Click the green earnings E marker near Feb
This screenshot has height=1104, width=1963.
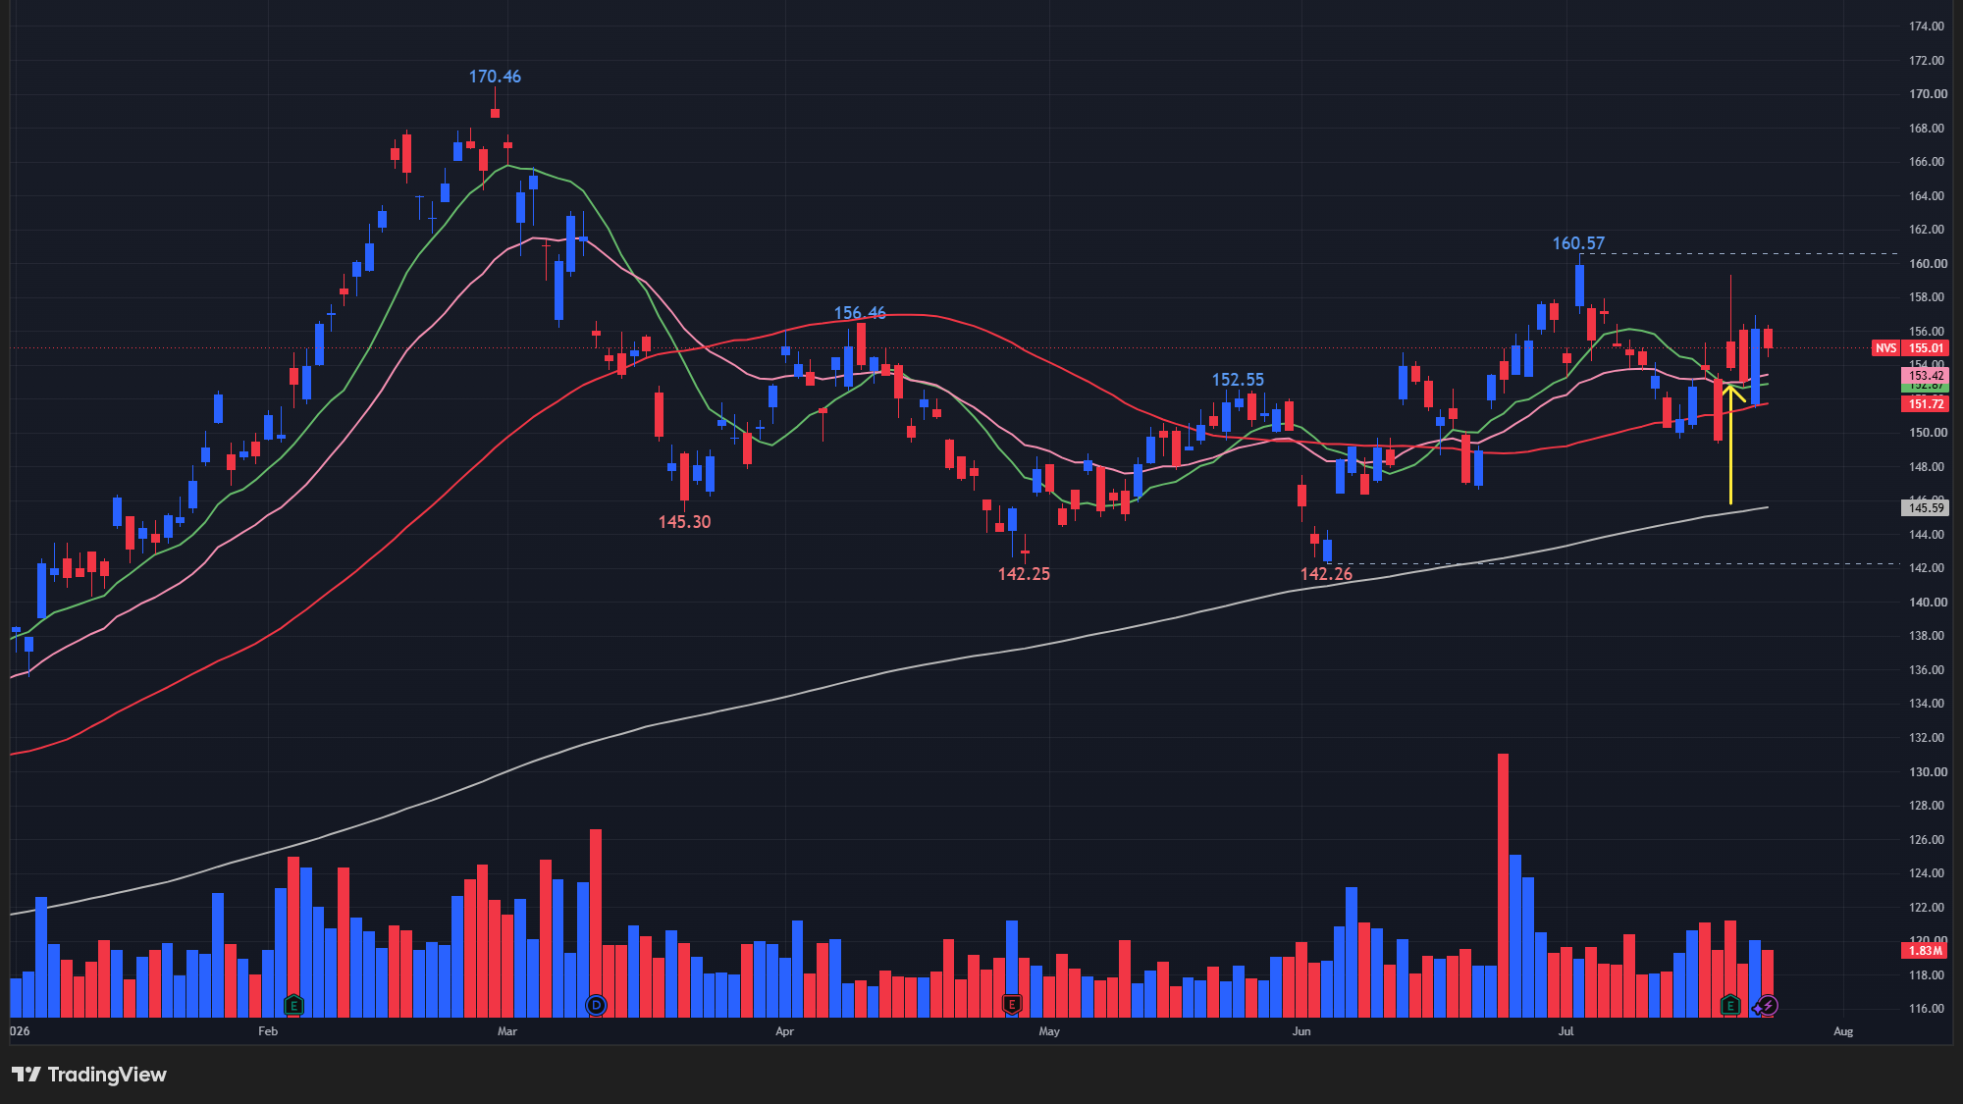(293, 1005)
